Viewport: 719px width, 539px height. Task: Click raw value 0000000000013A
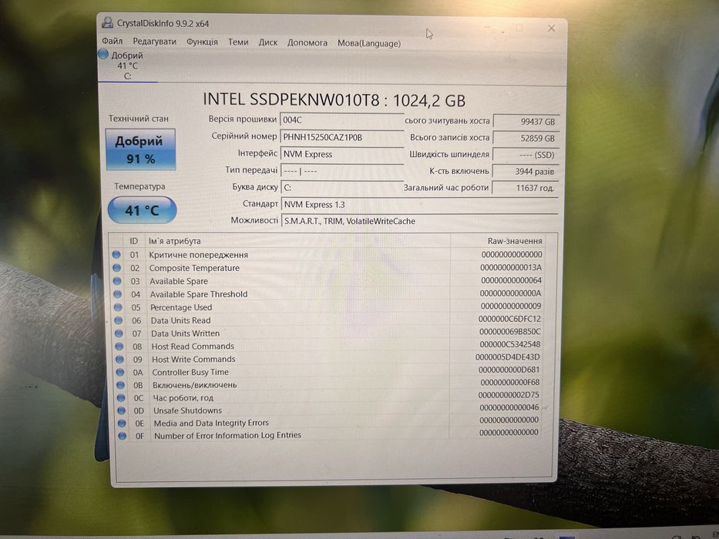pos(511,267)
